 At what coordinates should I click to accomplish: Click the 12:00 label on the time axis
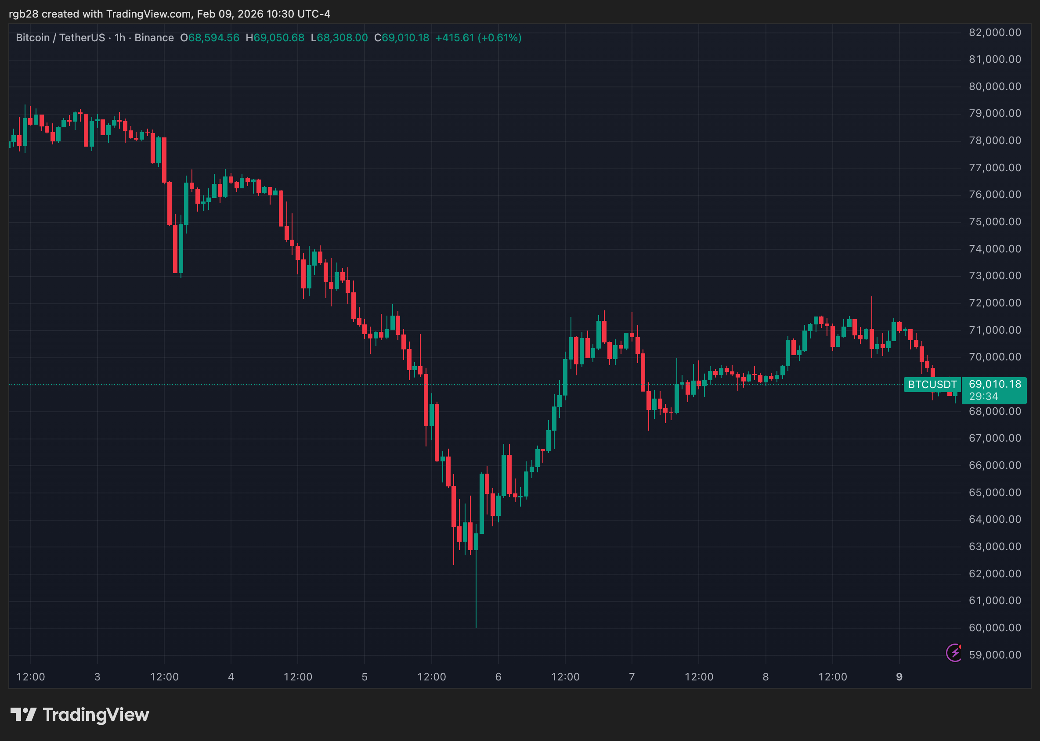click(30, 676)
